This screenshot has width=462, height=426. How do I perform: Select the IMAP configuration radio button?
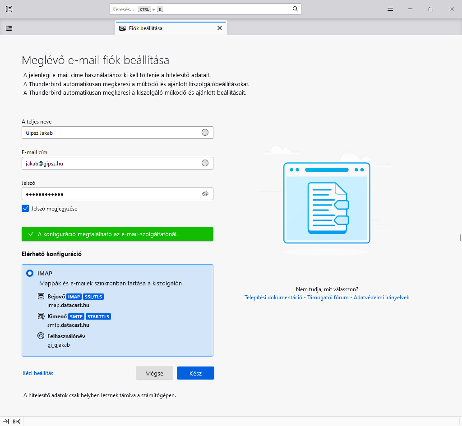tap(30, 273)
